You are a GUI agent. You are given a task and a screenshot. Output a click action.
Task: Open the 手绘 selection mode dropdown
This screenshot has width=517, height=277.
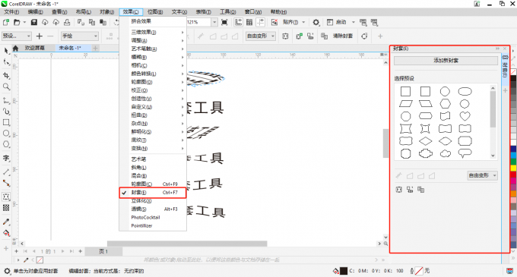point(80,36)
